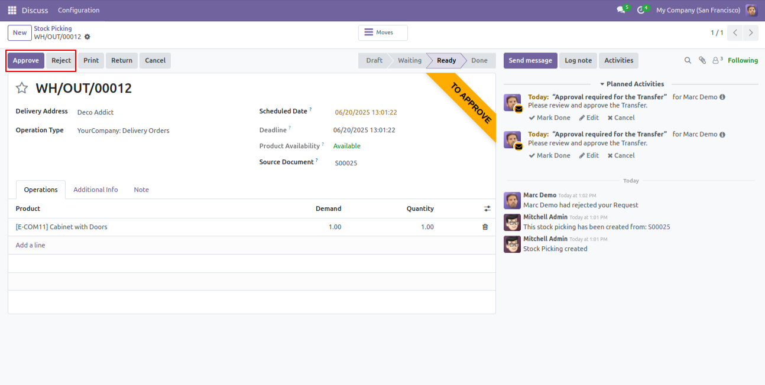The image size is (765, 385).
Task: Click the New button
Action: (x=20, y=33)
